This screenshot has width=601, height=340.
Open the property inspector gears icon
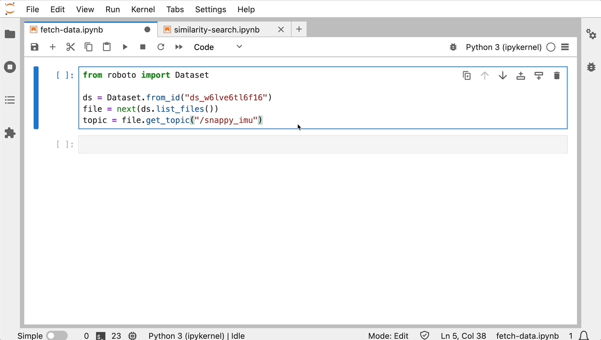pyautogui.click(x=591, y=34)
